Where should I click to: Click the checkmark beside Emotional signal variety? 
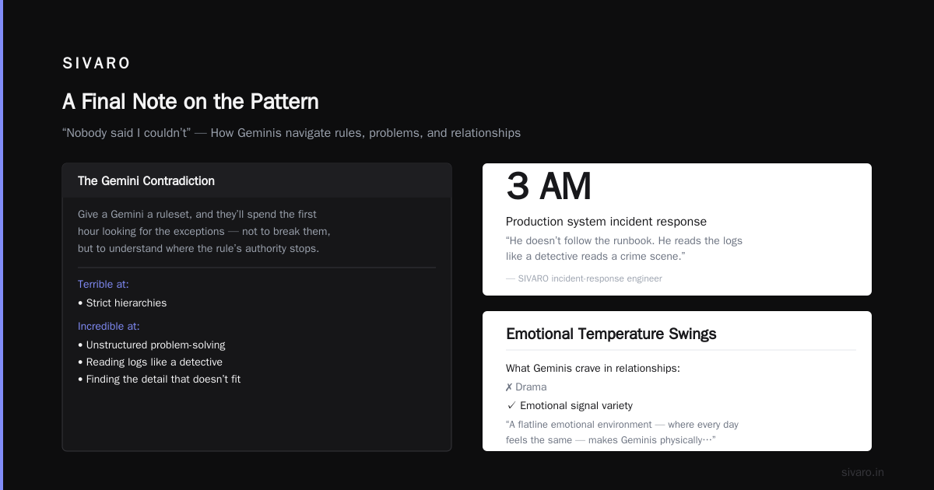(511, 405)
